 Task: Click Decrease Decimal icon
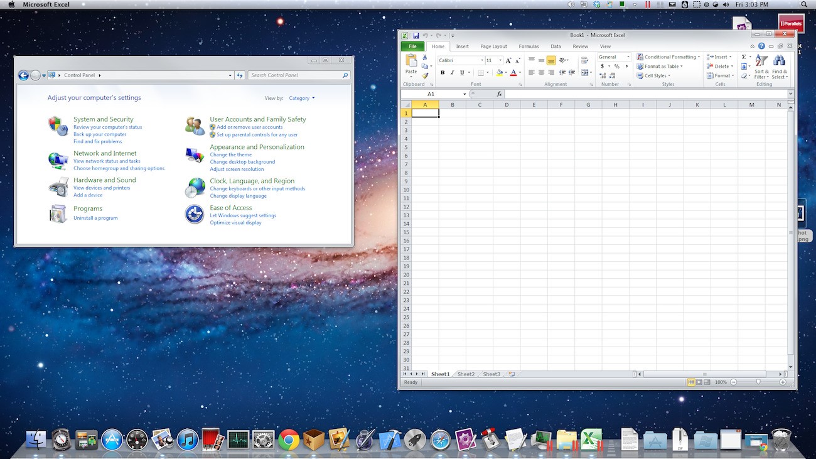click(x=612, y=75)
